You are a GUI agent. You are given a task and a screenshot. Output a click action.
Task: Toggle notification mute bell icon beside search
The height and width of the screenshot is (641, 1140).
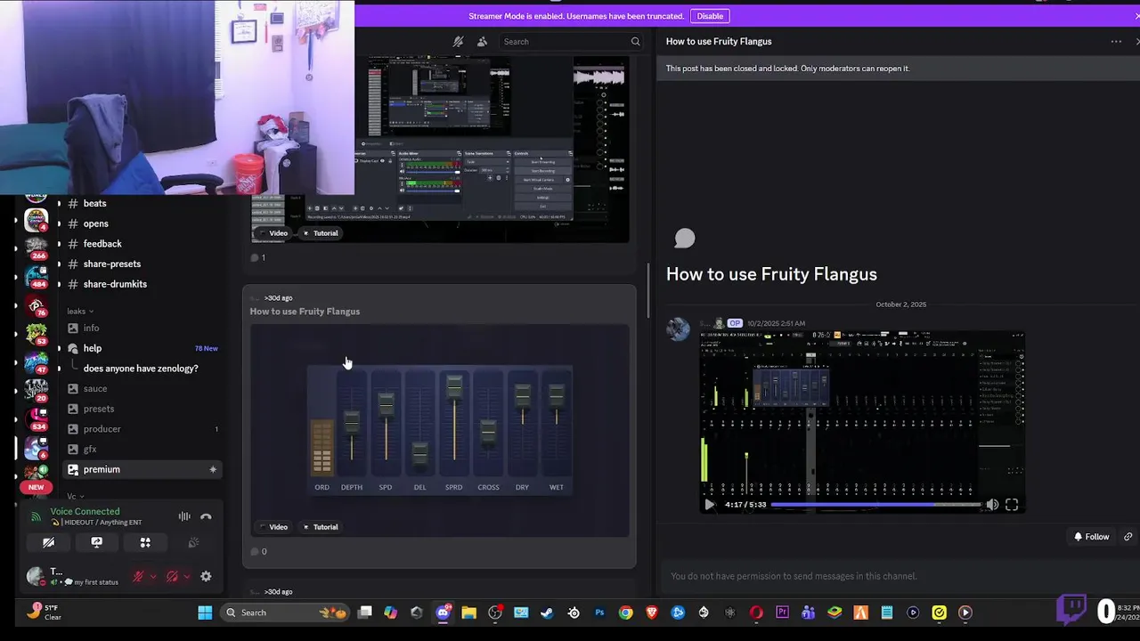[x=458, y=42]
